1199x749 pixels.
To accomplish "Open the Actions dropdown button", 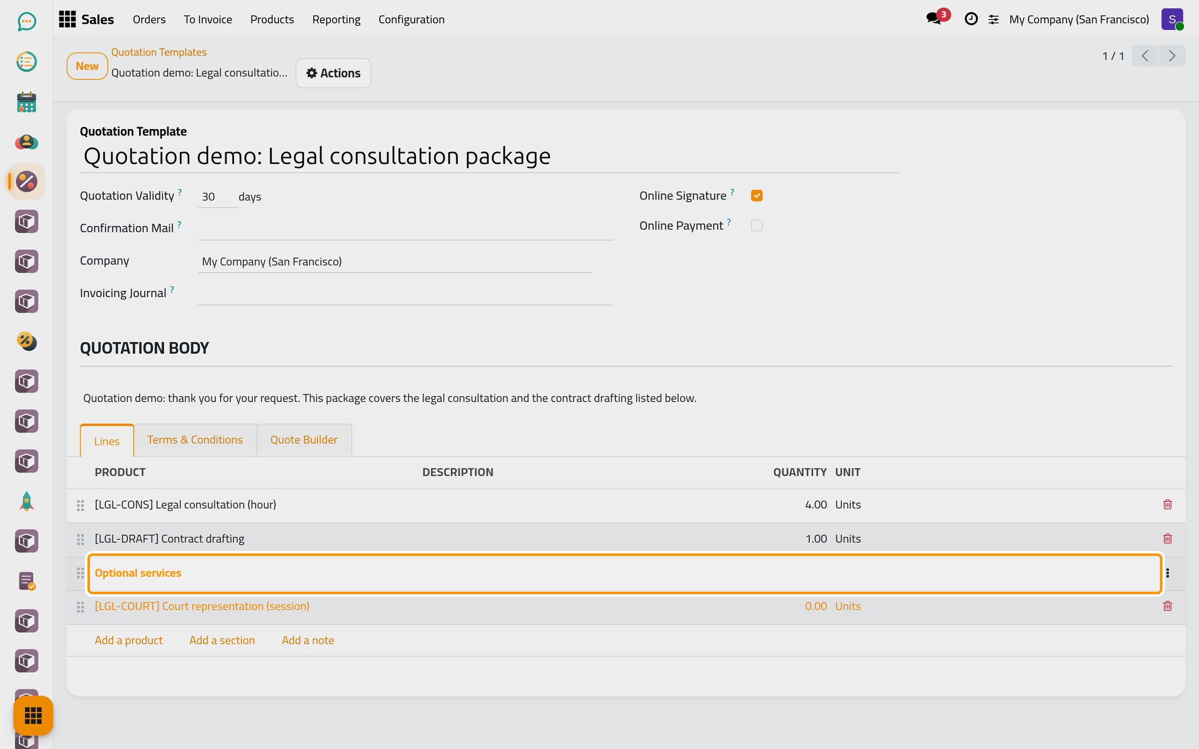I will coord(333,73).
